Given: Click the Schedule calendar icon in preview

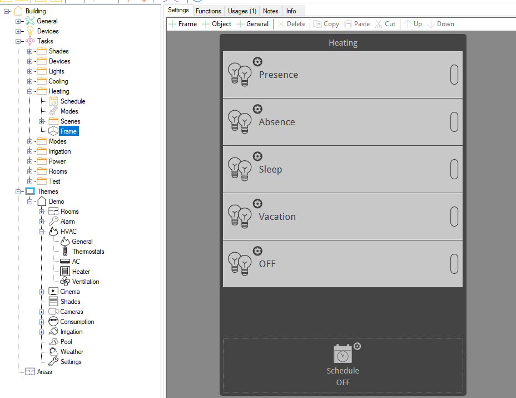Looking at the screenshot, I should [343, 354].
